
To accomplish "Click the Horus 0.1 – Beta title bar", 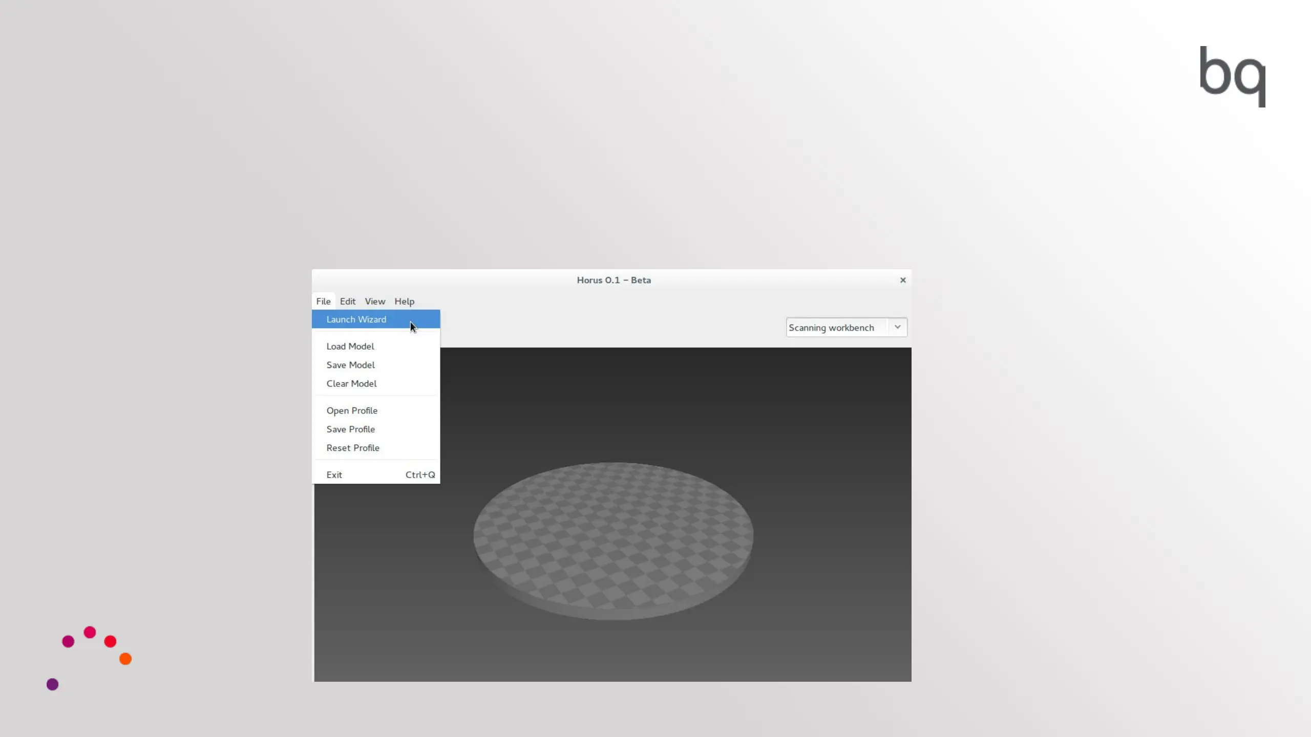I will coord(614,280).
